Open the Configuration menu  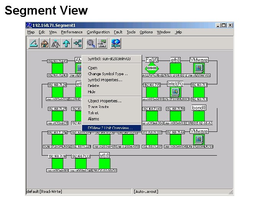click(98, 32)
